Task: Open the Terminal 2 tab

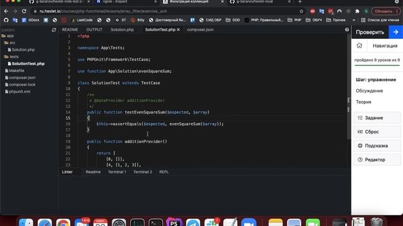Action: [143, 172]
